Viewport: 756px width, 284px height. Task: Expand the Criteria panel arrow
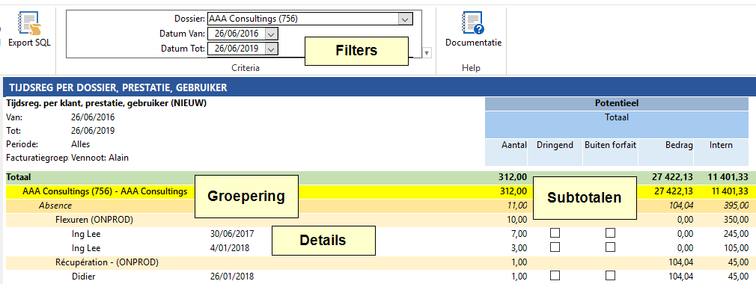[427, 53]
